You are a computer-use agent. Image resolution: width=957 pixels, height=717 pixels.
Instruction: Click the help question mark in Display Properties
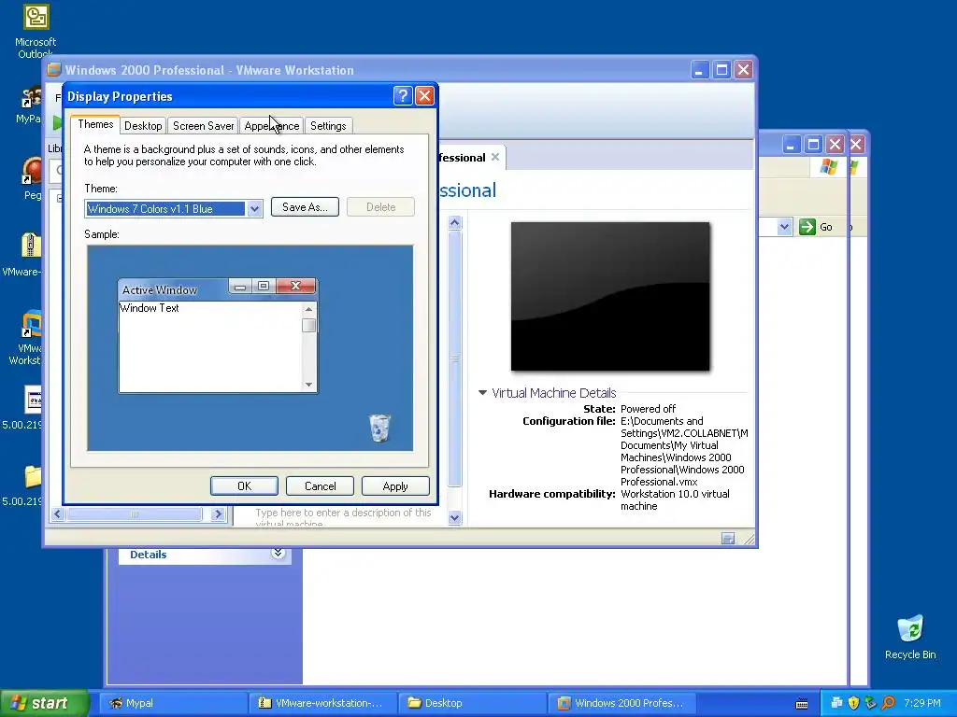[403, 96]
